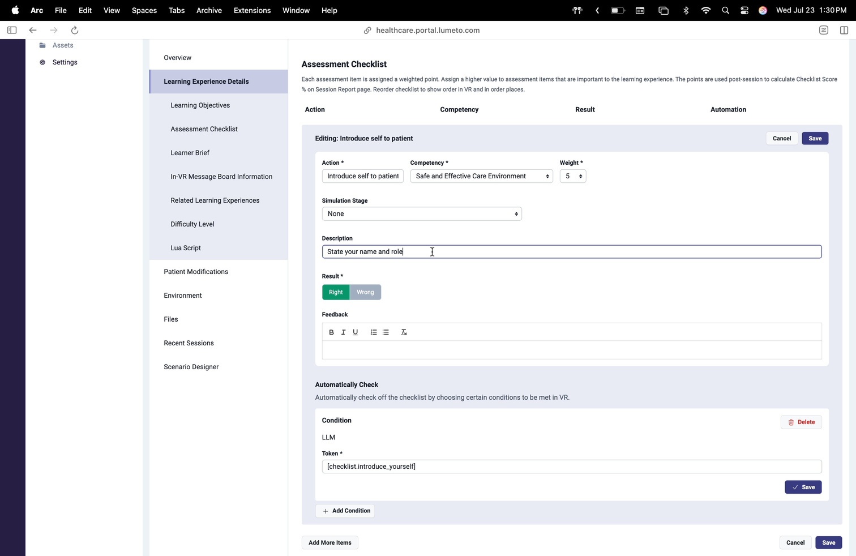Set Result to Right
Image resolution: width=856 pixels, height=556 pixels.
(336, 292)
